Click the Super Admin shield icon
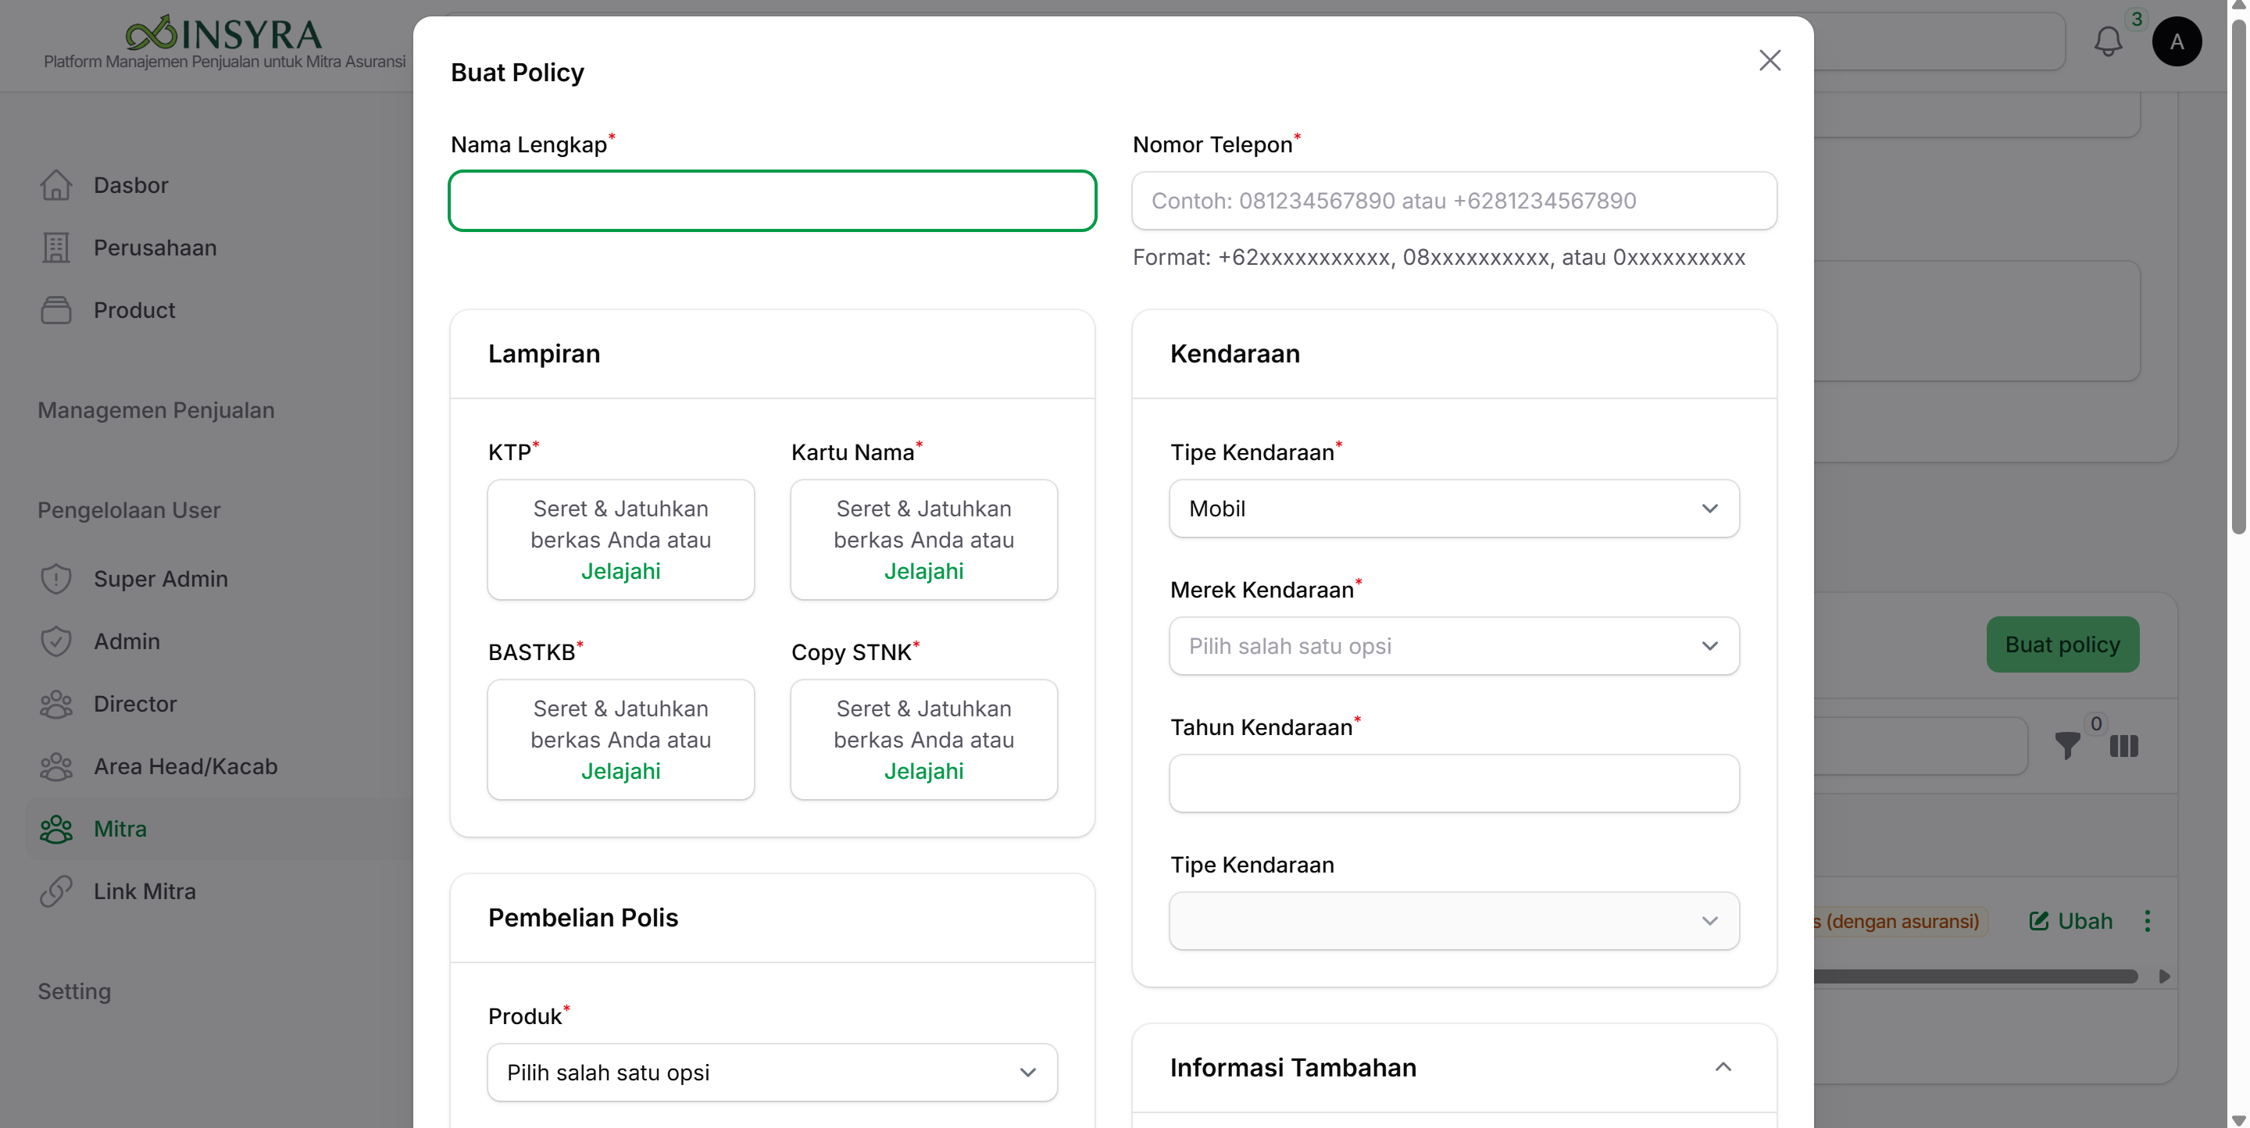The image size is (2250, 1128). (x=56, y=579)
